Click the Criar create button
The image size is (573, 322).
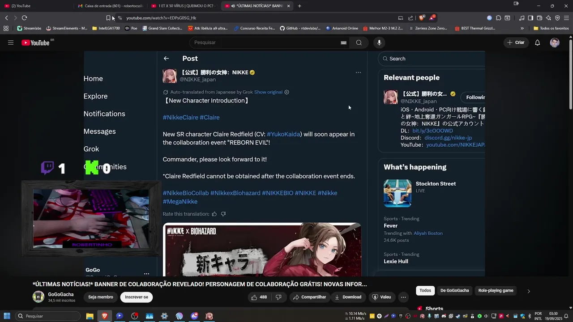pyautogui.click(x=515, y=42)
